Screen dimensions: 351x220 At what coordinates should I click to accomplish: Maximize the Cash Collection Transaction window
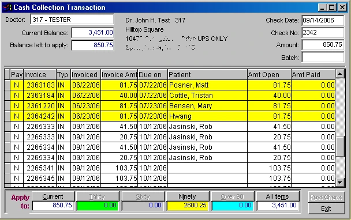pos(331,7)
